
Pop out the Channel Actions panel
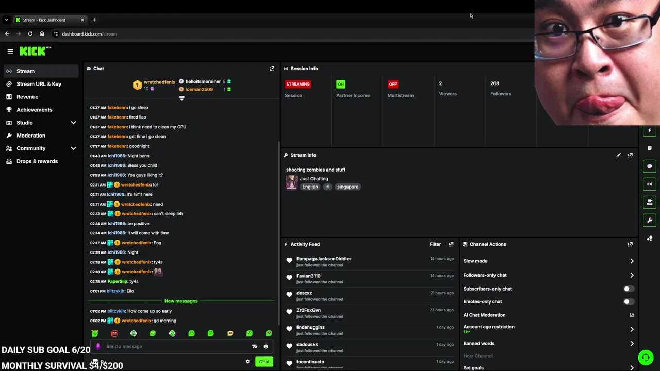[x=630, y=244]
